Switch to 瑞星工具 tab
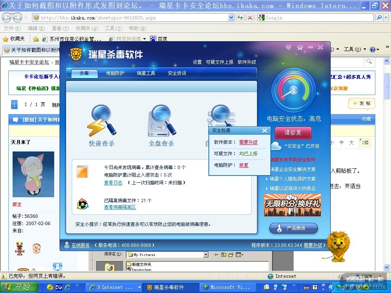 [x=146, y=73]
